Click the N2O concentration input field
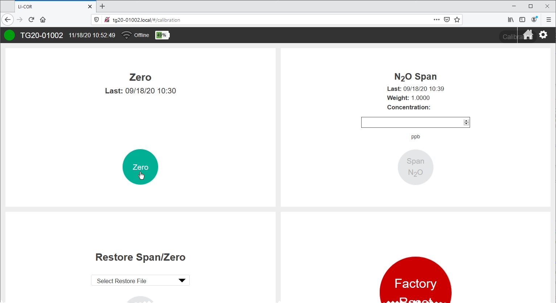 412,122
